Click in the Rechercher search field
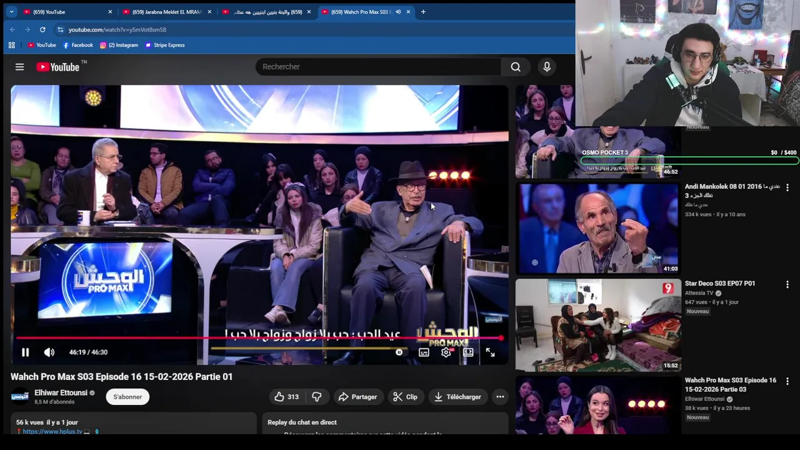This screenshot has height=450, width=800. tap(378, 67)
